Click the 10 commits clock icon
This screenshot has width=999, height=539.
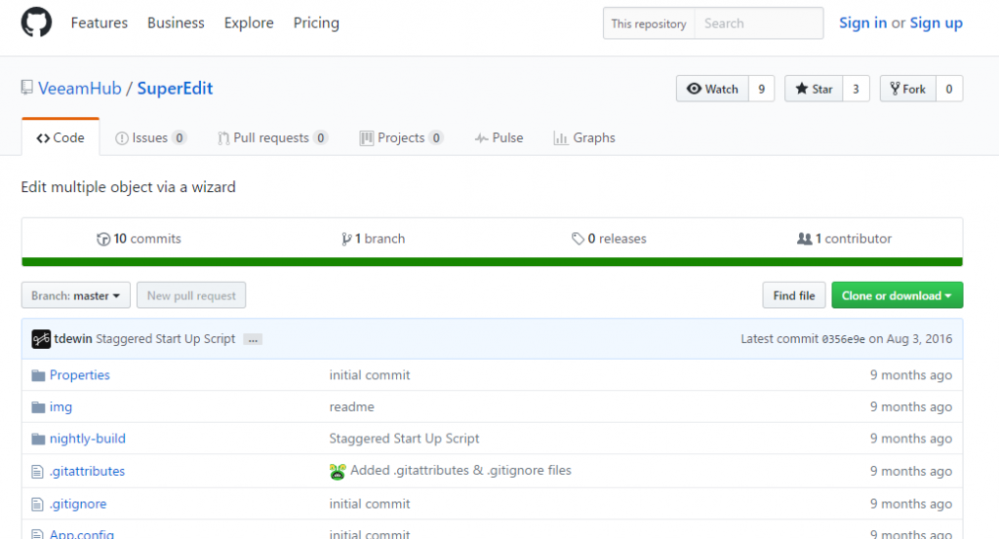click(103, 239)
